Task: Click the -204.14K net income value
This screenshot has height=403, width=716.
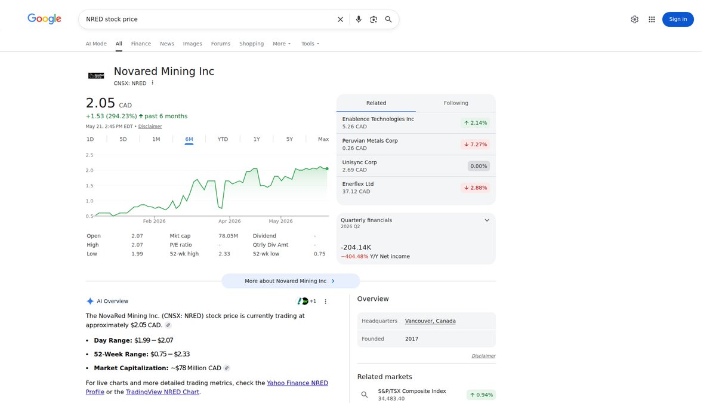Action: 356,247
